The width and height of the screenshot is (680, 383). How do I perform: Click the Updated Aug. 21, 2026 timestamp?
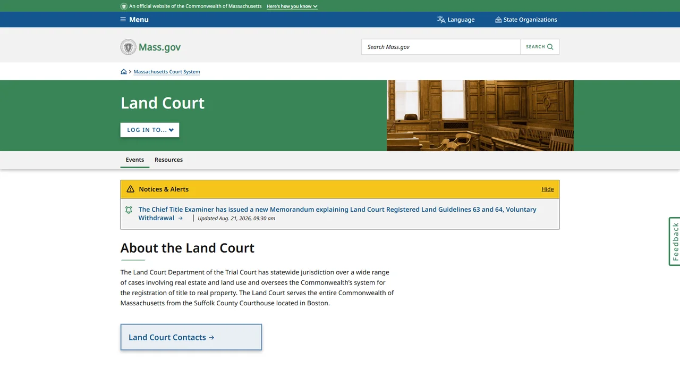click(236, 218)
